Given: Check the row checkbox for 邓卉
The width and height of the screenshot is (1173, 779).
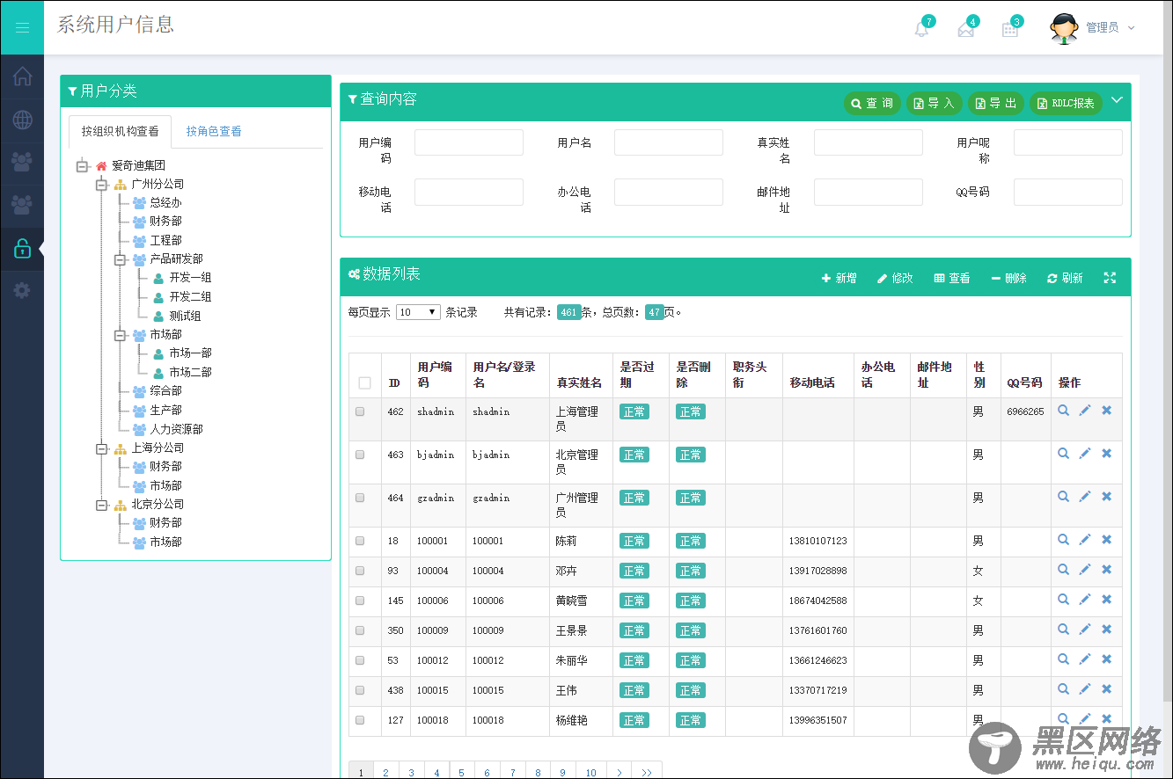Looking at the screenshot, I should [360, 571].
